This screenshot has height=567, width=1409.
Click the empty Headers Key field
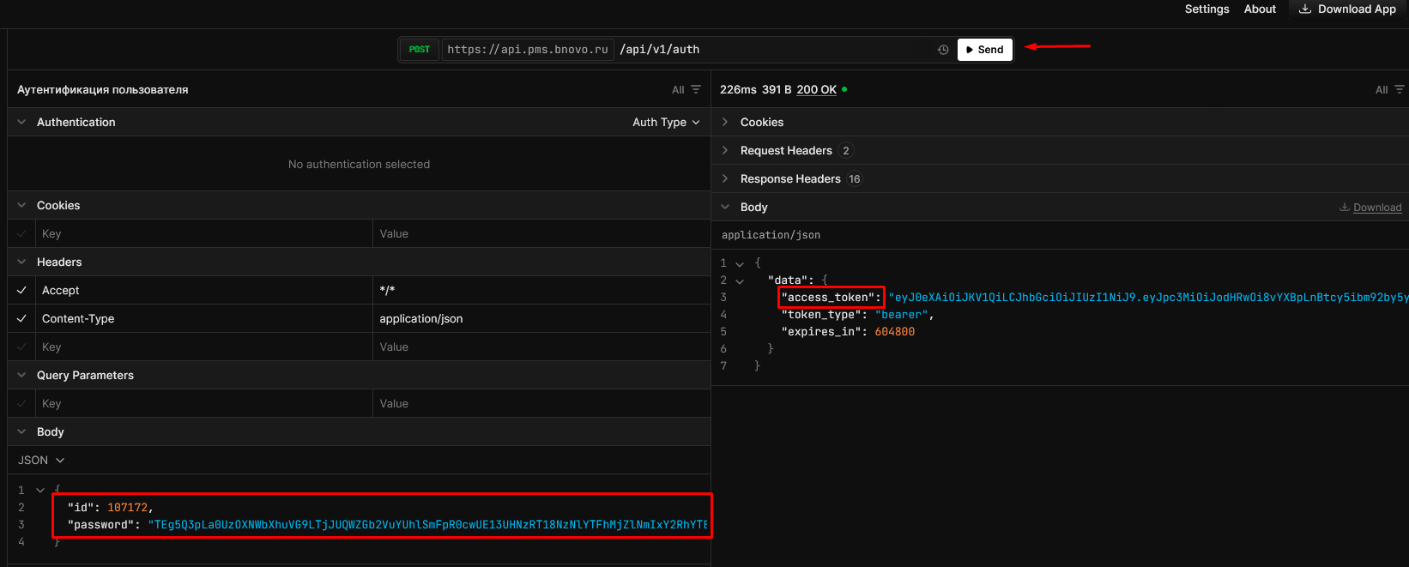203,347
